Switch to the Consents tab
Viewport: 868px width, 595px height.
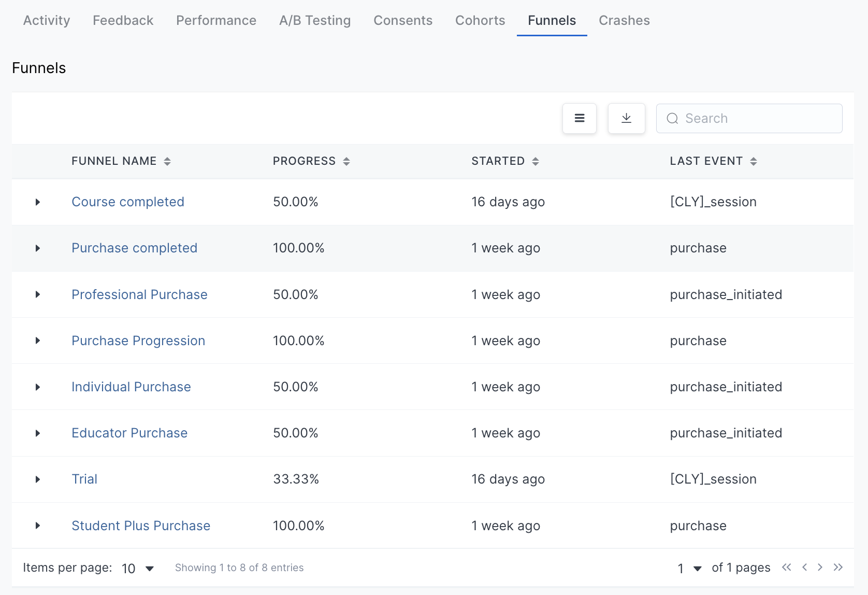(403, 20)
